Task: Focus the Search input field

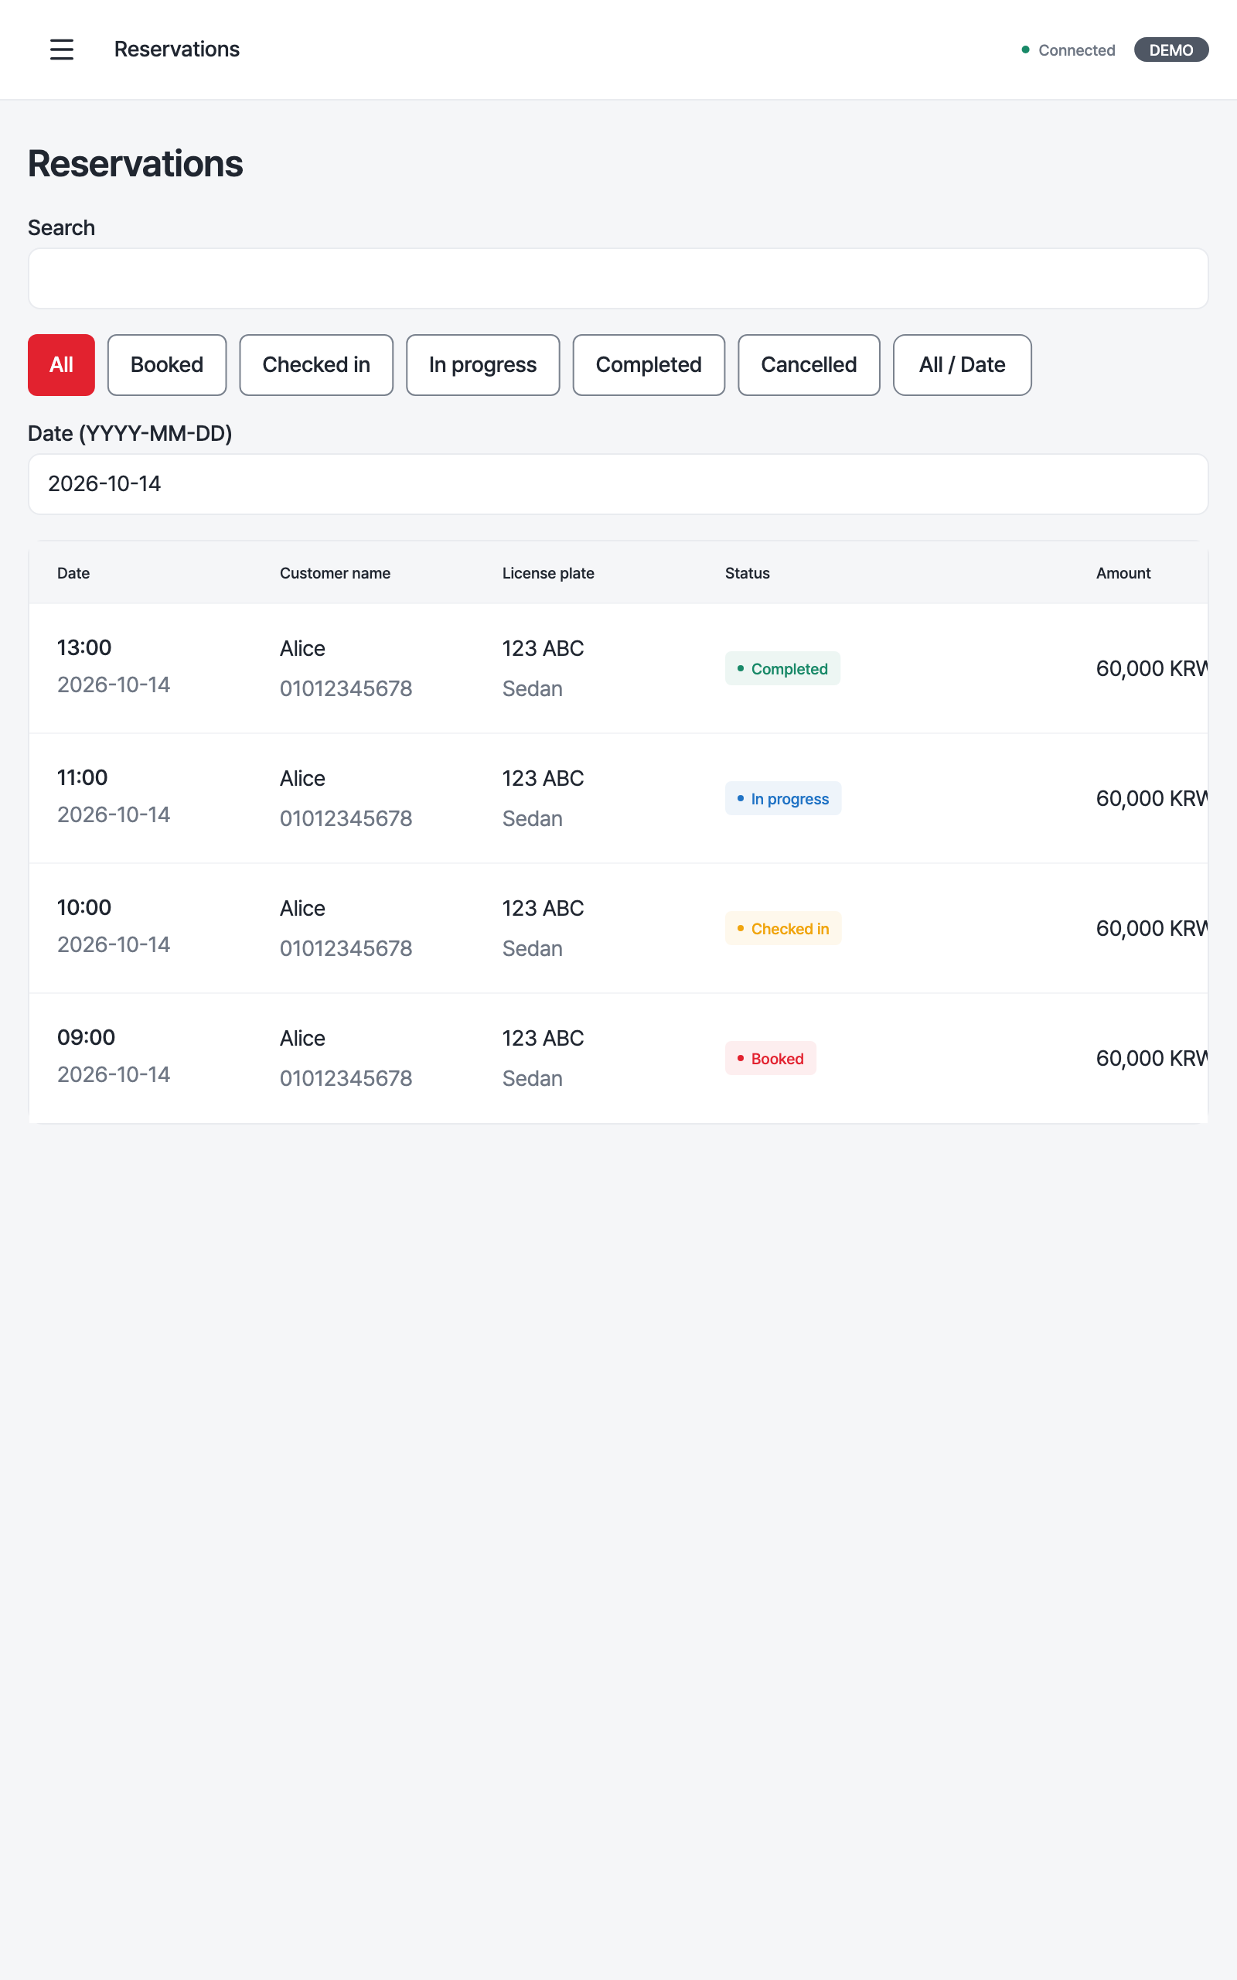Action: click(618, 278)
